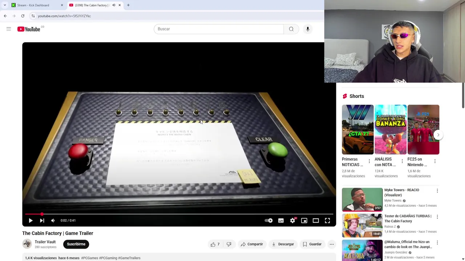Screen dimensions: 465x261
Task: Open a new browser tab
Action: (128, 5)
